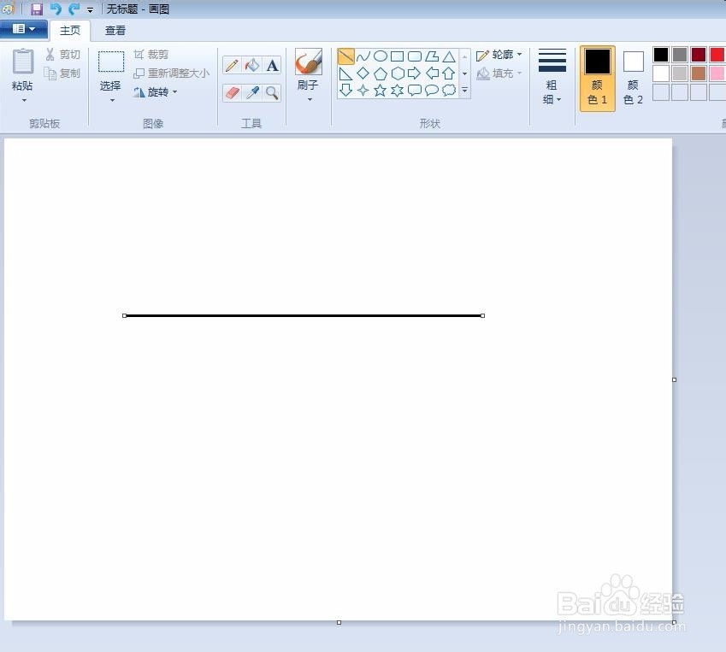Open the 轮廓 outline dropdown
726x652 pixels.
click(499, 55)
